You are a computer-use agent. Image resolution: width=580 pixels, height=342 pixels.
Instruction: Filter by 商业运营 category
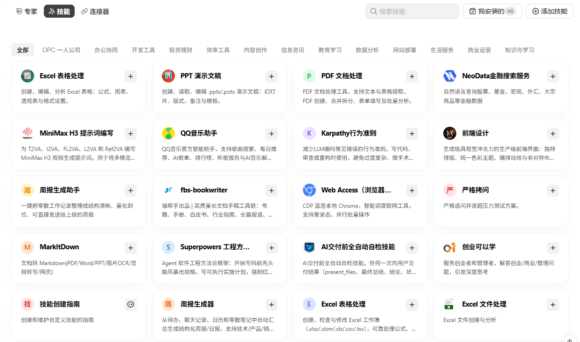479,50
